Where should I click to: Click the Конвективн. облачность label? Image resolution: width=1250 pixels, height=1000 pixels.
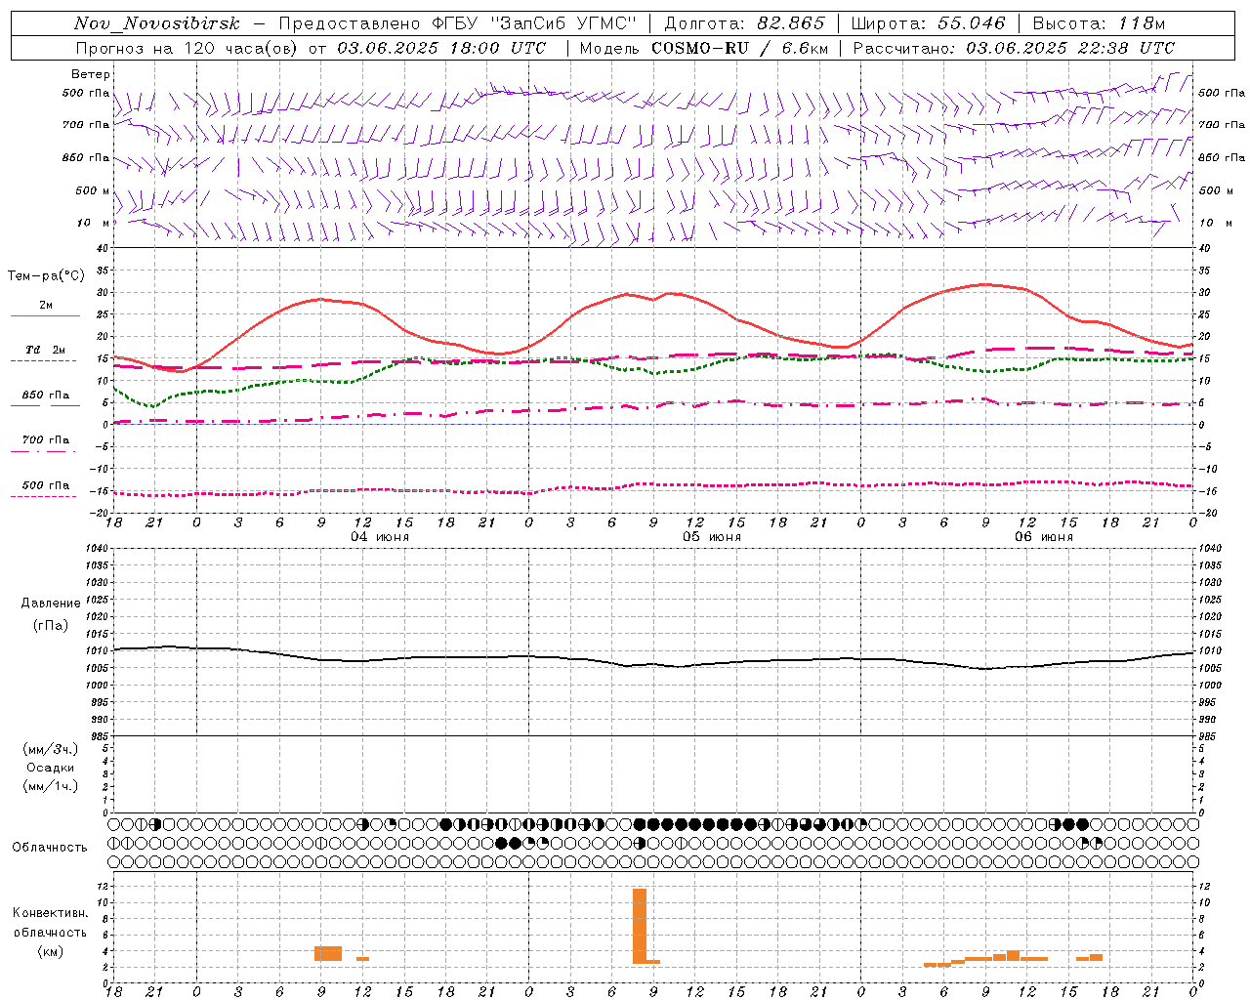pyautogui.click(x=50, y=923)
